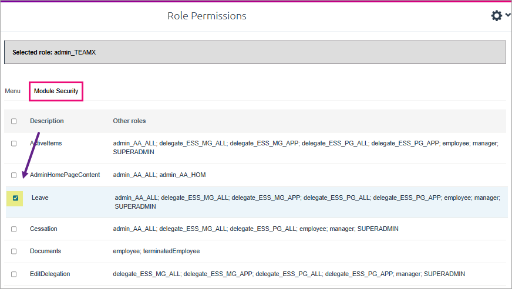Select the EditDelegation row label
Viewport: 512px width, 289px height.
click(50, 274)
